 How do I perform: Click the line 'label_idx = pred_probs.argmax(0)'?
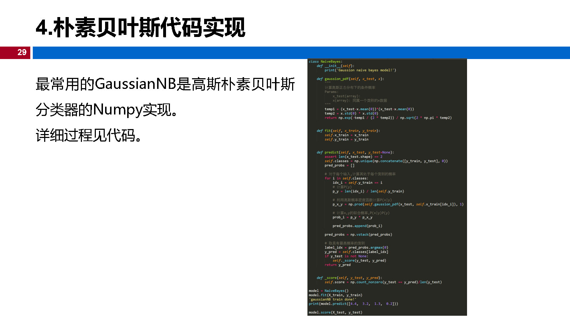(x=356, y=247)
